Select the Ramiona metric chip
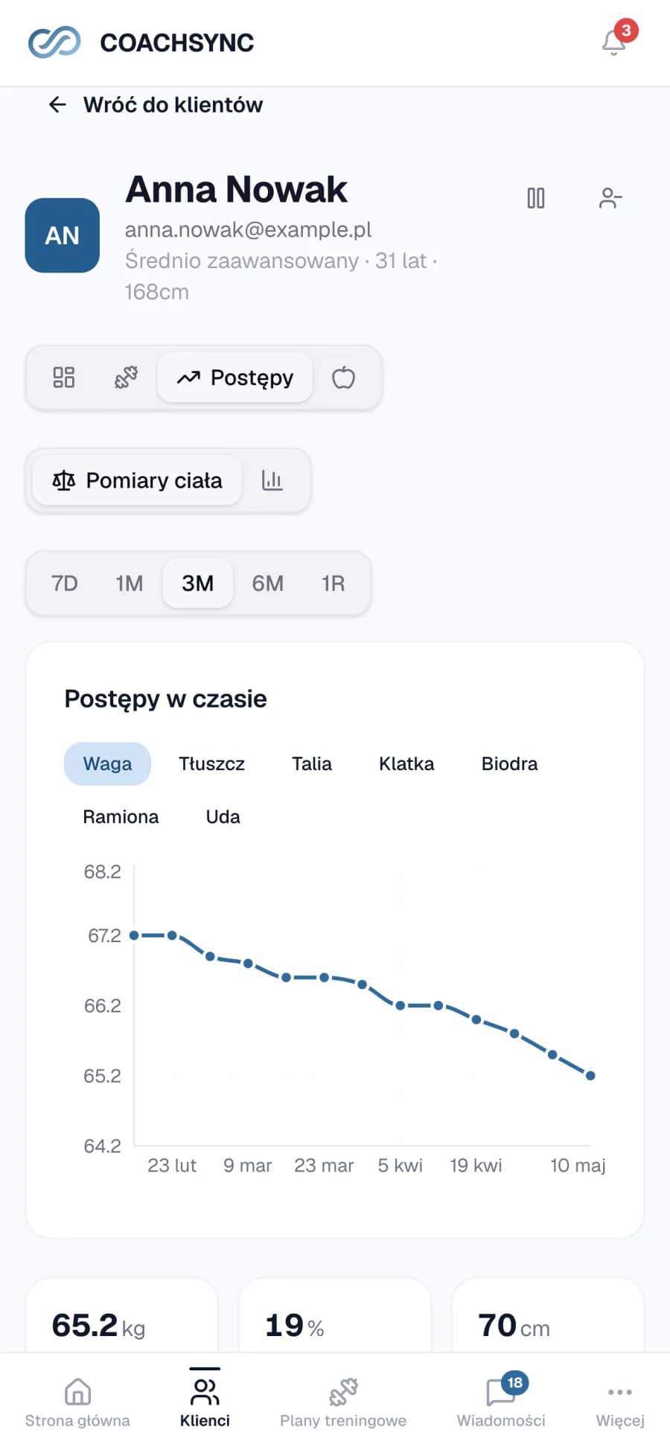This screenshot has height=1453, width=670. click(121, 817)
